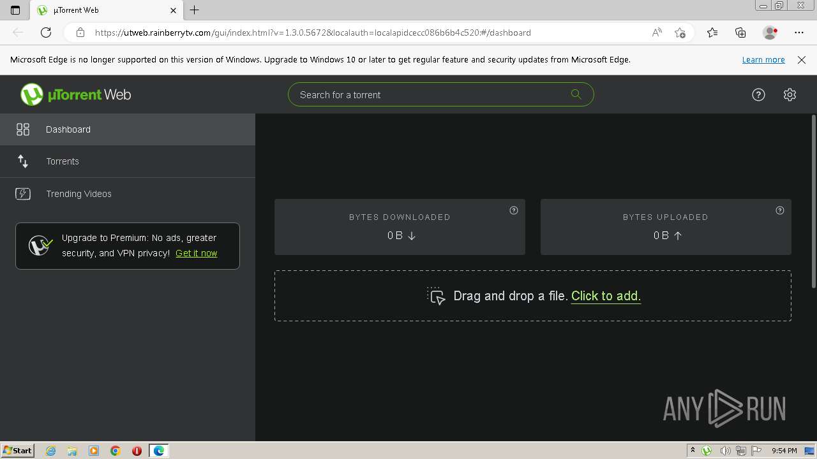This screenshot has height=459, width=817.
Task: Open Edge Settings and more menu
Action: (799, 33)
